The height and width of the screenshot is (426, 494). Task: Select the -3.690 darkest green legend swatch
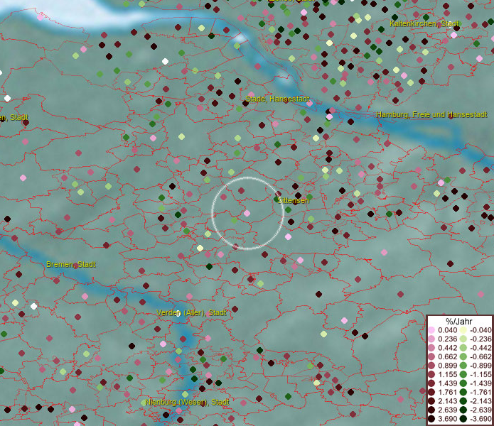pos(463,420)
